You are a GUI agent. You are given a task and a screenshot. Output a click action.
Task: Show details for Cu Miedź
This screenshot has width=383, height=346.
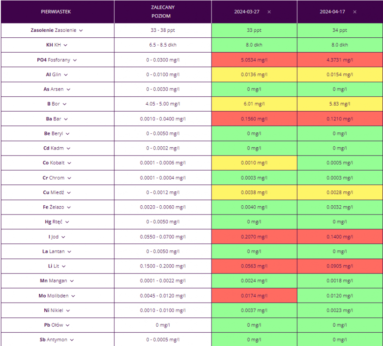tap(69, 193)
